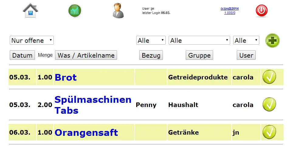Open the (c)jn@2014 link

230,9
